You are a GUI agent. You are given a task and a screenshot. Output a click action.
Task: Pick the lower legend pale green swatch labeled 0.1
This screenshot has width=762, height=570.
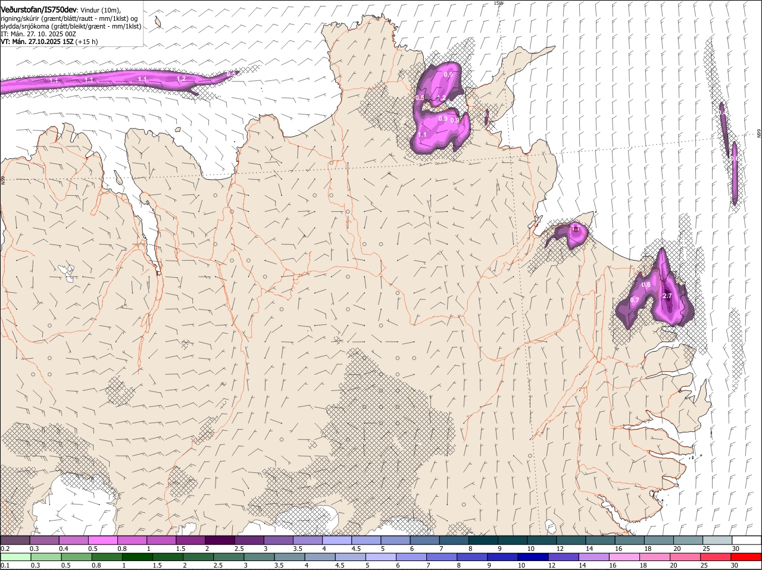[x=15, y=558]
